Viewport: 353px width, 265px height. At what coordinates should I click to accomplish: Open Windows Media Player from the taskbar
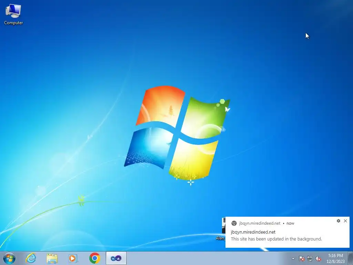[73, 258]
